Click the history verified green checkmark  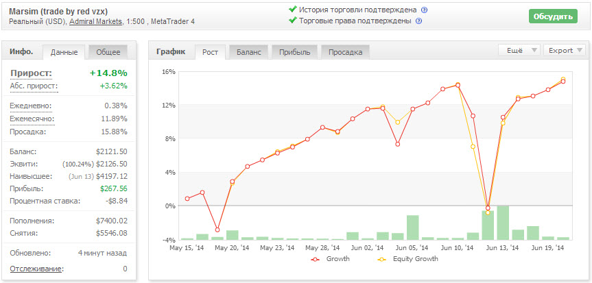tap(293, 10)
